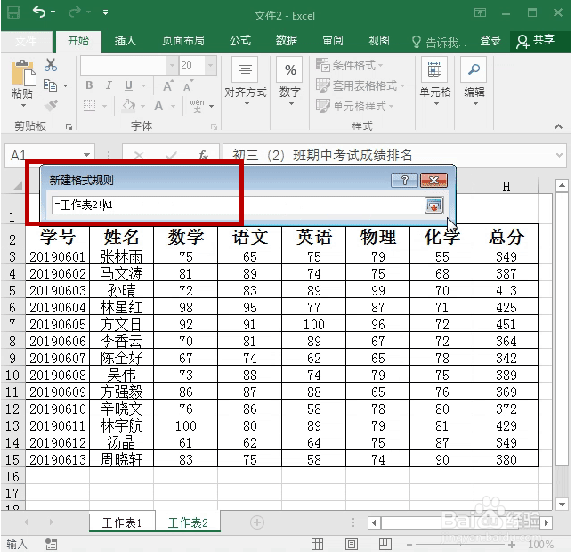The width and height of the screenshot is (575, 558).
Task: Confirm entry with the checkmark icon
Action: [171, 156]
